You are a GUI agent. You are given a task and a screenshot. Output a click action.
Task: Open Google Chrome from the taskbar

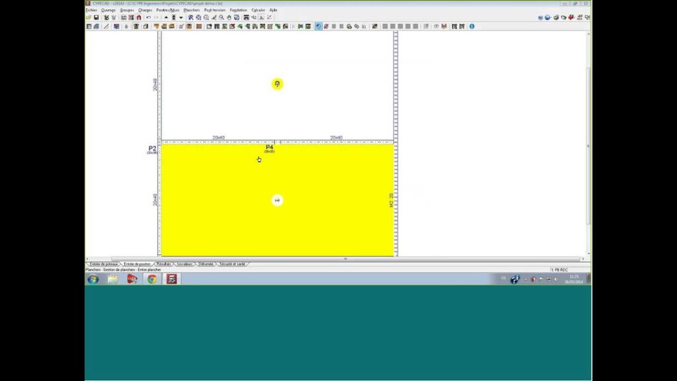(x=152, y=279)
